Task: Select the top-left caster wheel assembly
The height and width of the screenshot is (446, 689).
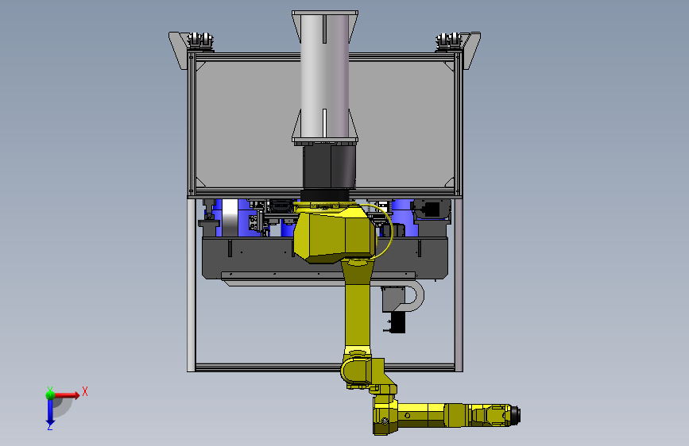Action: [201, 41]
